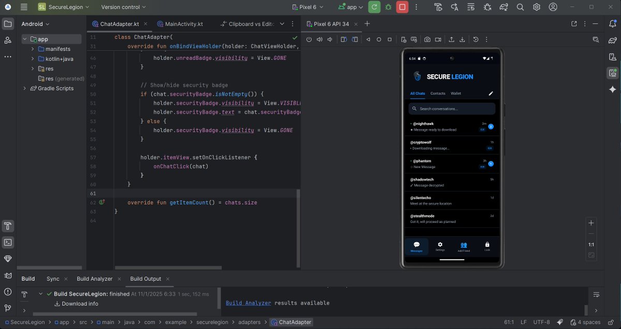
Task: Select the Clipboard vs Editor tab
Action: pyautogui.click(x=247, y=24)
